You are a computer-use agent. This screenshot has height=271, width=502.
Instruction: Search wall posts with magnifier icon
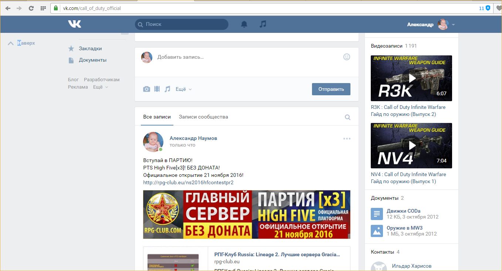pyautogui.click(x=347, y=117)
